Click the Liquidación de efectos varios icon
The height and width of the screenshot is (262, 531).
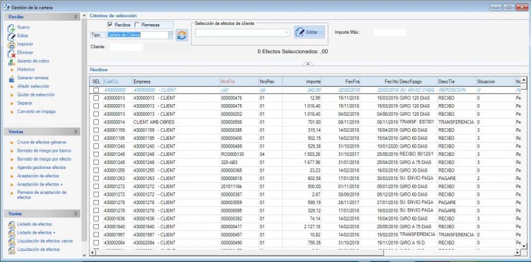[12, 241]
